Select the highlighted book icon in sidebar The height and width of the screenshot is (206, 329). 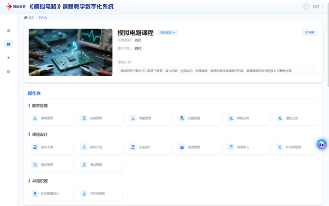coord(9,44)
